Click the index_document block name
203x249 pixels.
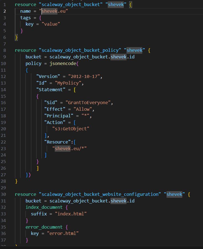coord(44,207)
